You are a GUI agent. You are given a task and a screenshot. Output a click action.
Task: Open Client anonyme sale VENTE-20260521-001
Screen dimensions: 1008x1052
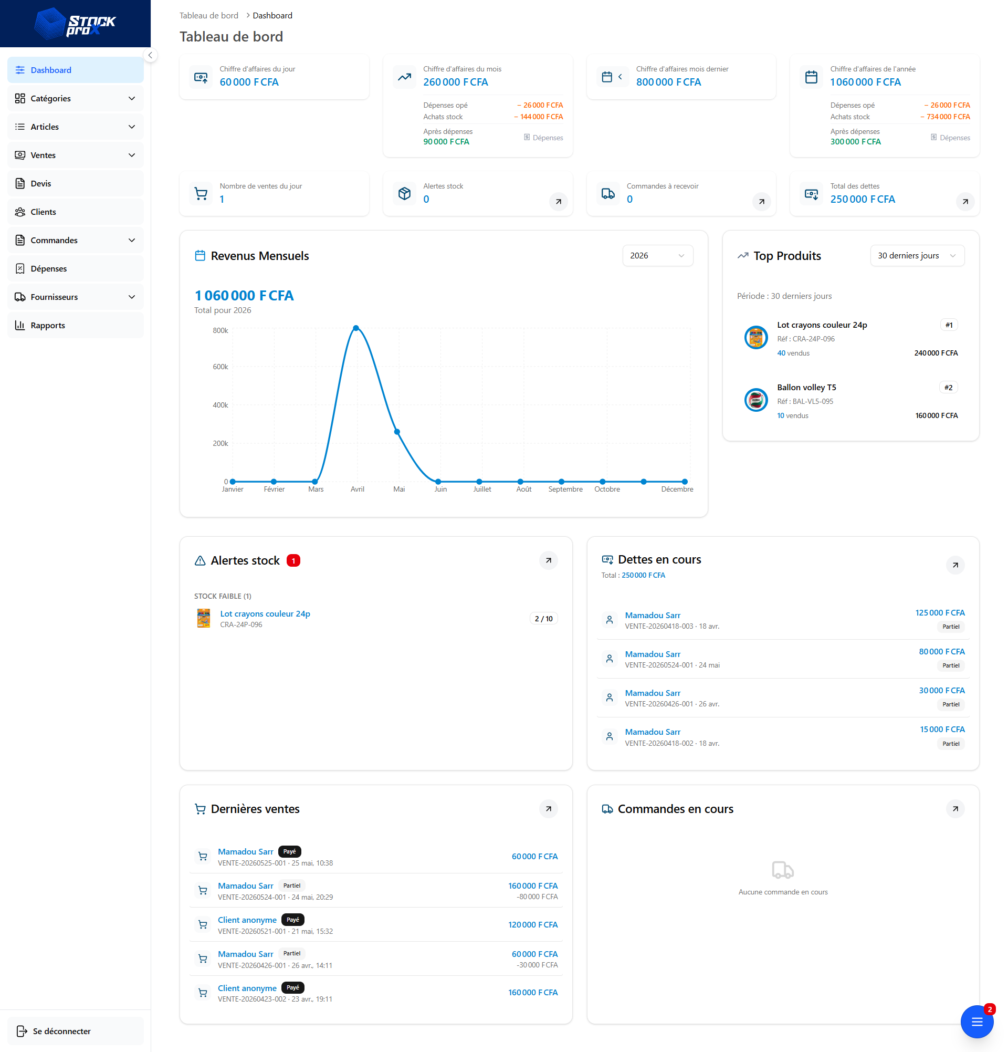tap(375, 925)
